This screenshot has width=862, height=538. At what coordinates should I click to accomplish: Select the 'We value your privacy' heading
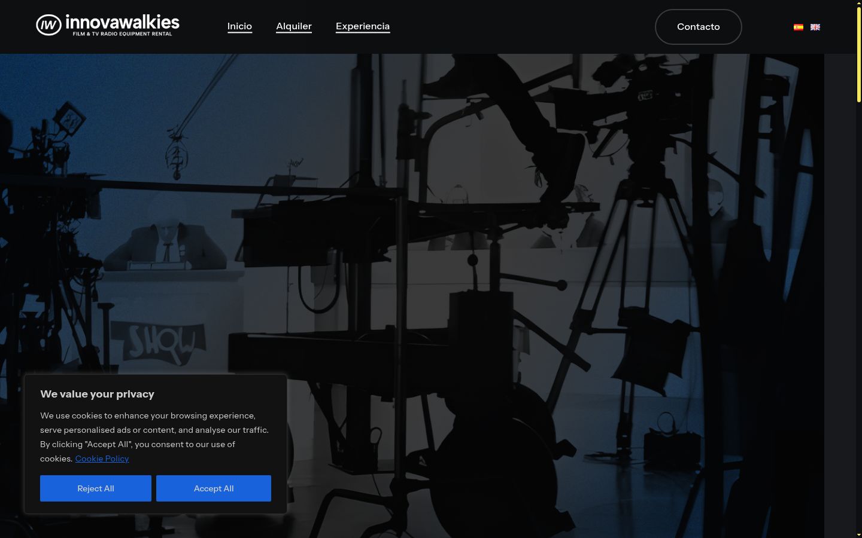pyautogui.click(x=97, y=394)
